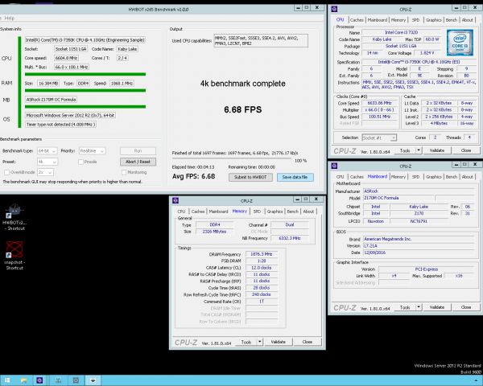Click the NB Frequency value in CPU-Z
The width and height of the screenshot is (483, 386).
tap(290, 238)
